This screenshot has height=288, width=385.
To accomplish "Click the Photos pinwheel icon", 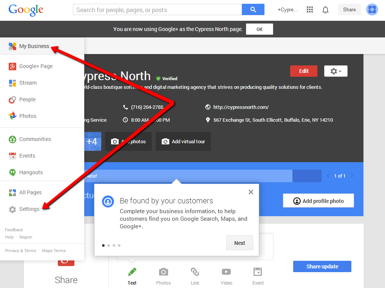I will [x=12, y=116].
